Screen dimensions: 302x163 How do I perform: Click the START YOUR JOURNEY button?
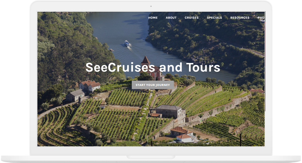[153, 85]
